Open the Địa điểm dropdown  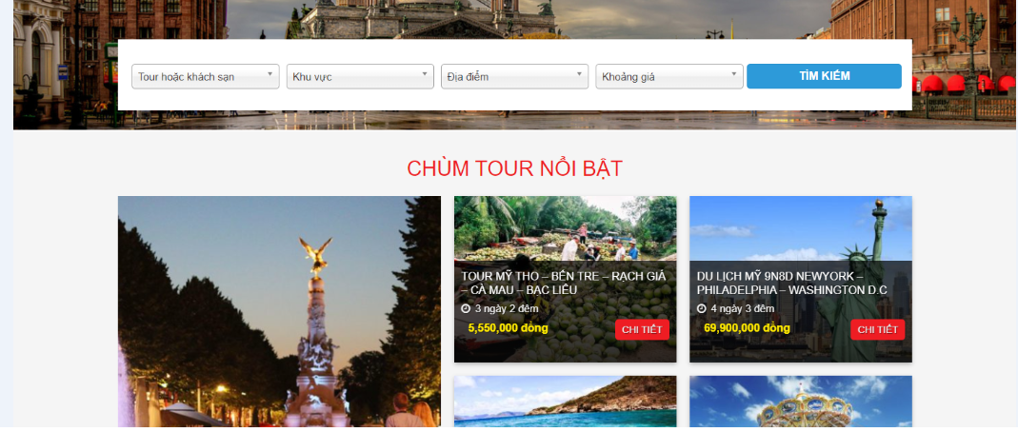click(515, 76)
